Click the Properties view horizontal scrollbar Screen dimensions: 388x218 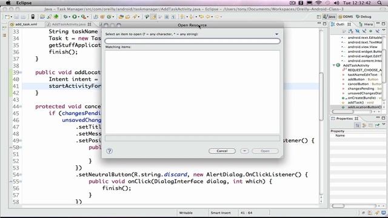[x=338, y=206]
